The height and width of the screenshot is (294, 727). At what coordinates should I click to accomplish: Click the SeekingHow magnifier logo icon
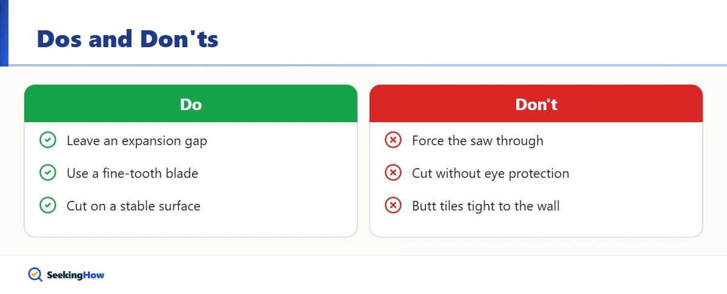(x=35, y=275)
